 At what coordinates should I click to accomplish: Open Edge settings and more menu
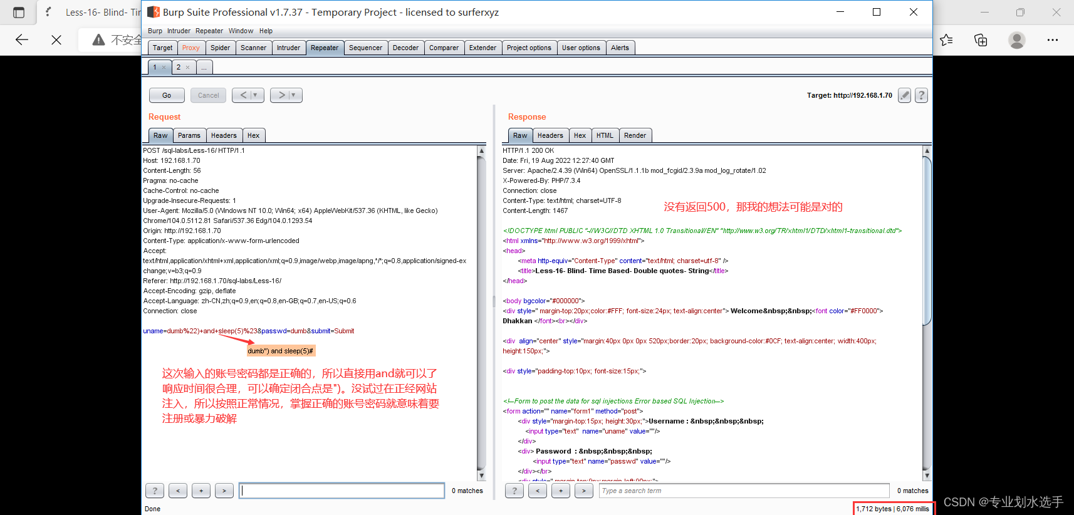coord(1053,40)
